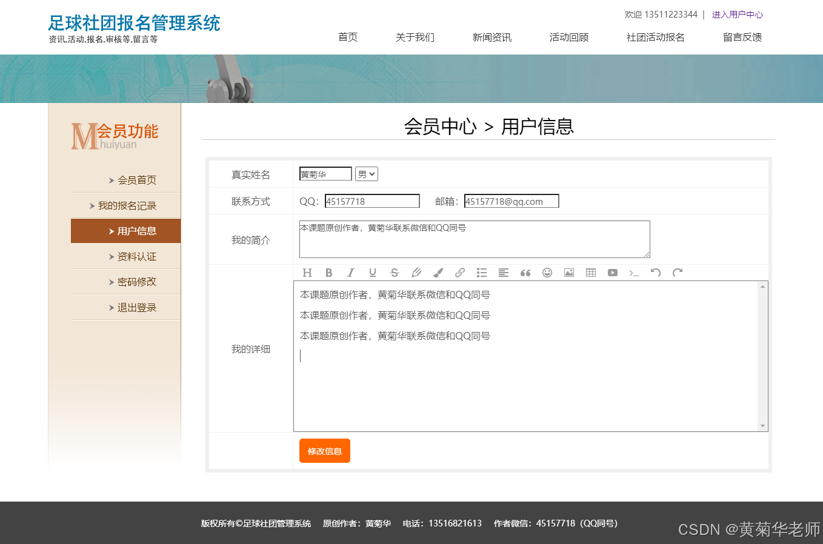
Task: Open the gender dropdown showing 男
Action: click(x=367, y=174)
